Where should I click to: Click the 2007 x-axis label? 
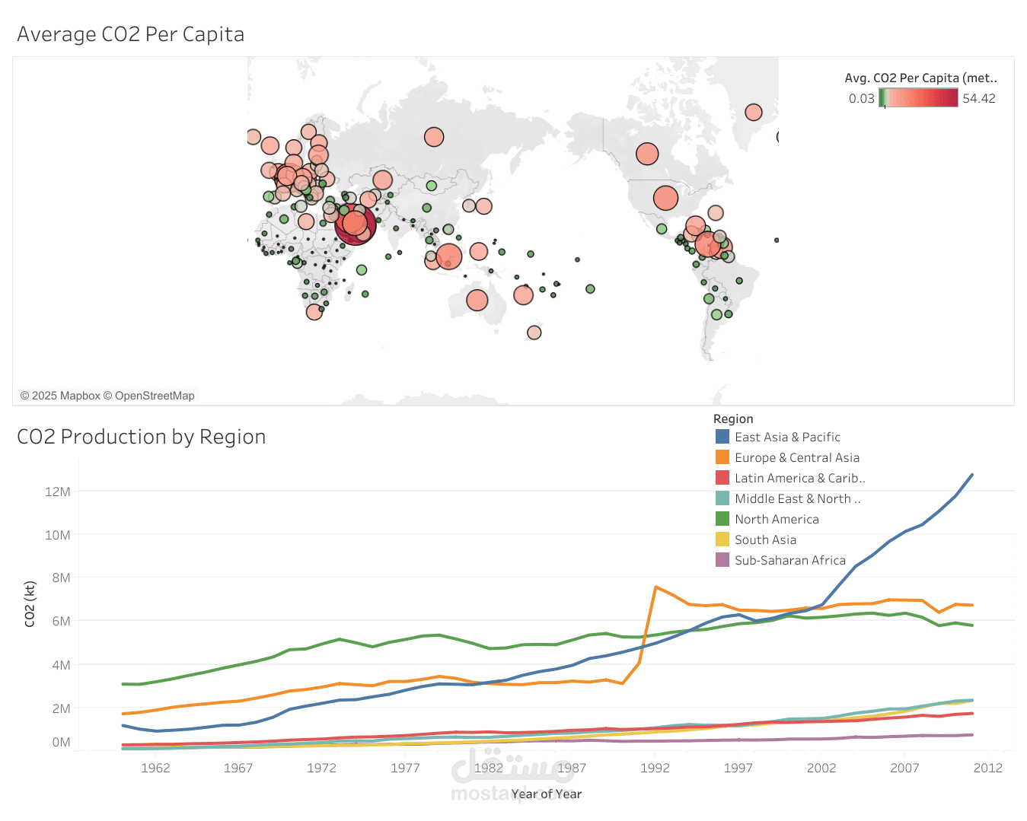coord(904,768)
